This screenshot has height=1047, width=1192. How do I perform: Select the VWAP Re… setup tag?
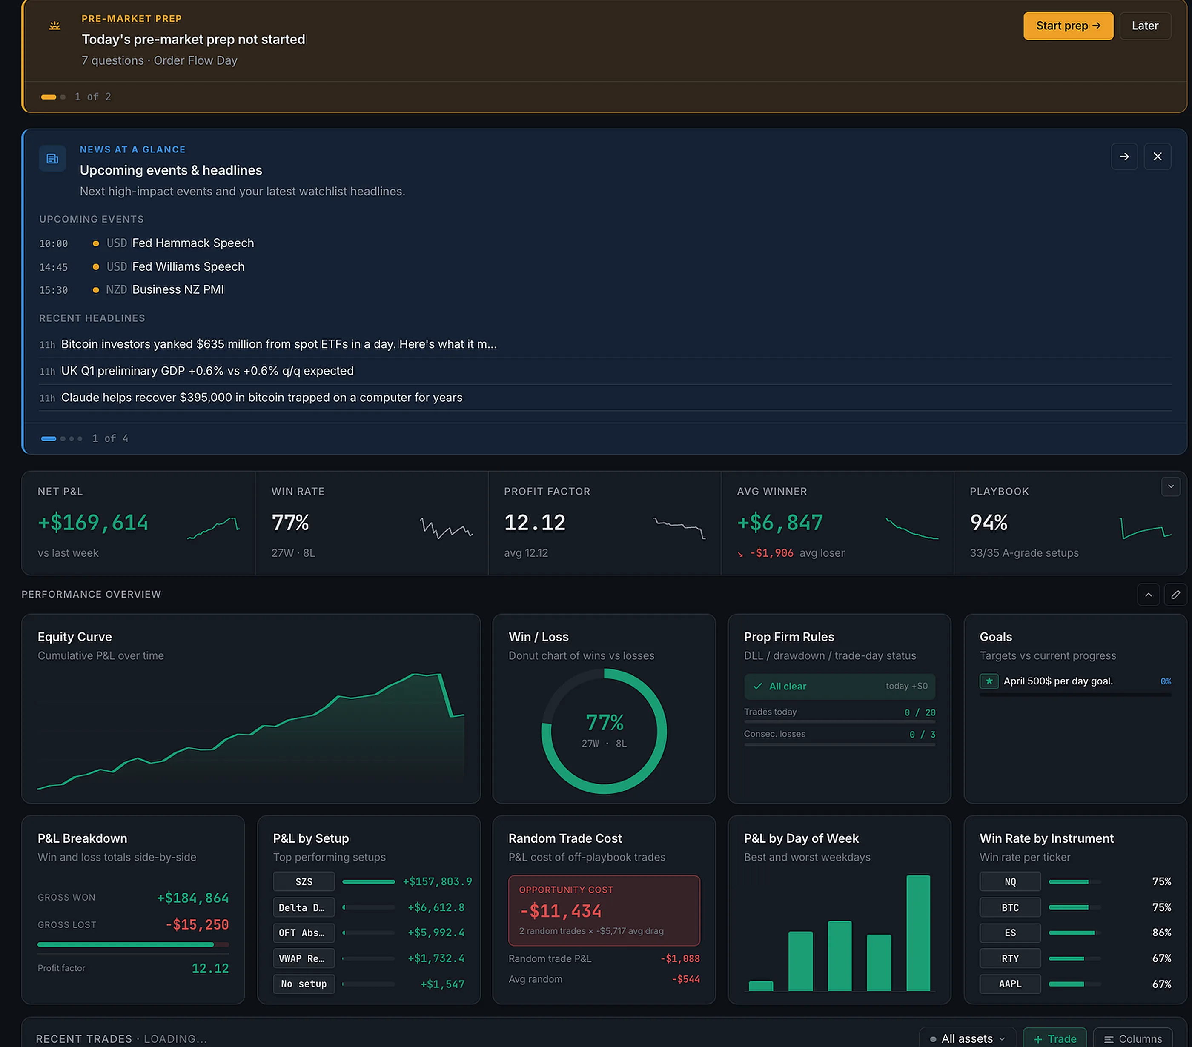[304, 958]
